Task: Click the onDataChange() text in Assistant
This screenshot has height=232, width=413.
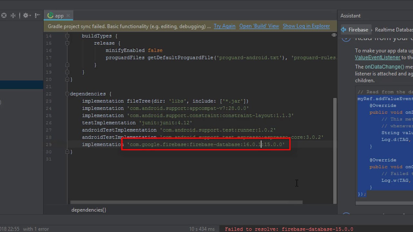Action: pos(384,67)
